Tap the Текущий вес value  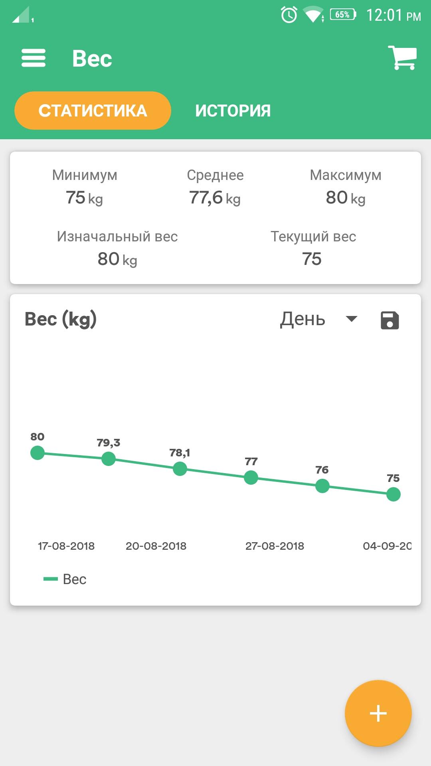(312, 259)
